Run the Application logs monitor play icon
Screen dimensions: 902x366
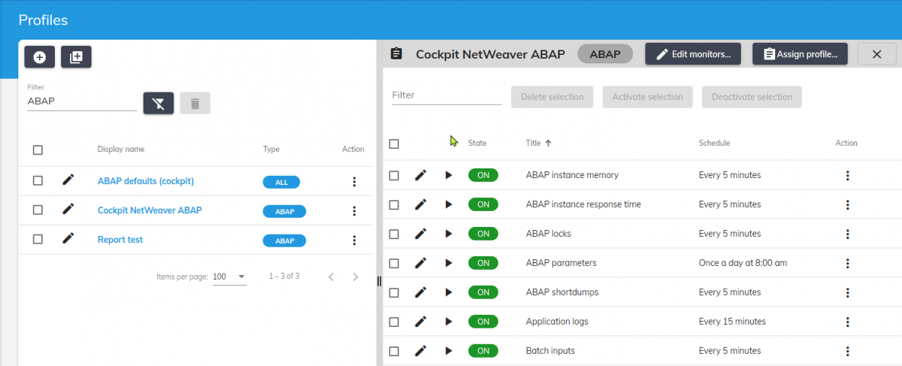pos(449,322)
